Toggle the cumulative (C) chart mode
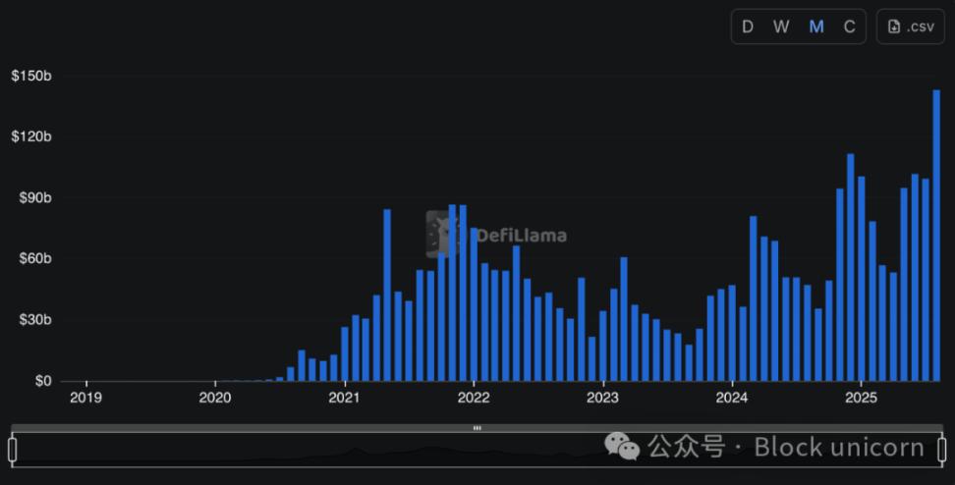 849,27
